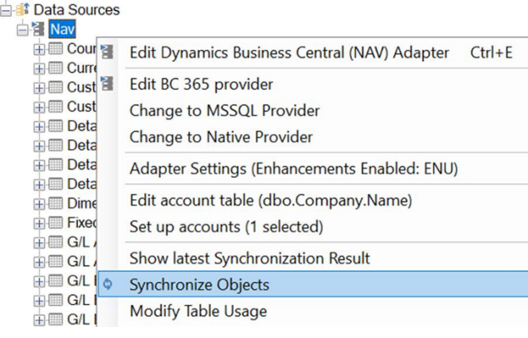The height and width of the screenshot is (338, 528).
Task: Select the Nav adapter icon in tree
Action: (38, 29)
